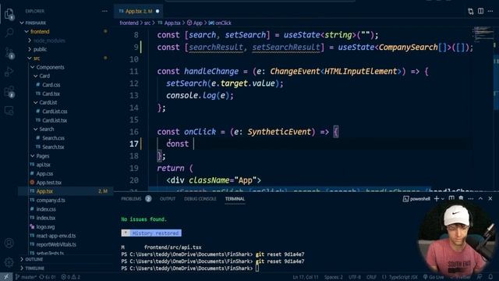Open the Remote Explorer view icon

pyautogui.click(x=9, y=111)
